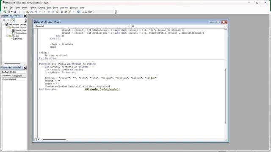Click the Run Sub play icon
Screen dimensions: 271x152
click(45, 12)
